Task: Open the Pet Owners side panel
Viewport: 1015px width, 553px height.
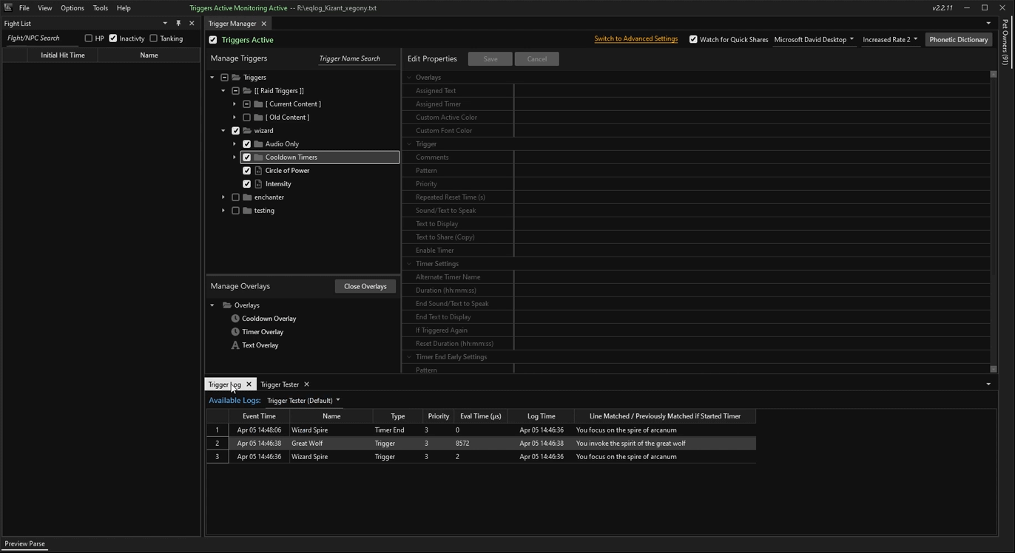Action: (1005, 42)
